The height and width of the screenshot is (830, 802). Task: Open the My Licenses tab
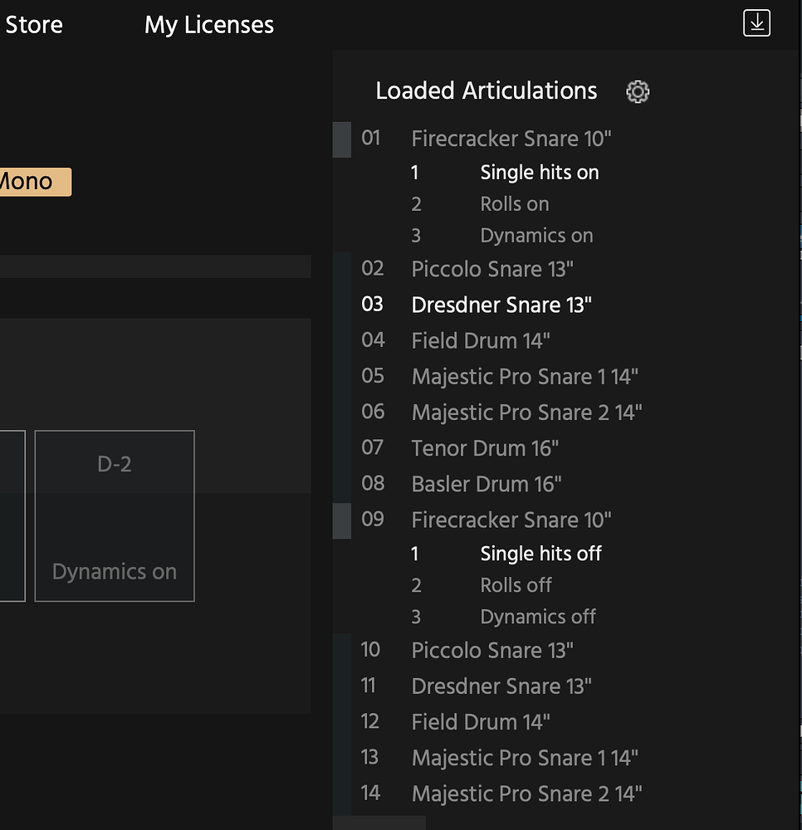(x=208, y=25)
